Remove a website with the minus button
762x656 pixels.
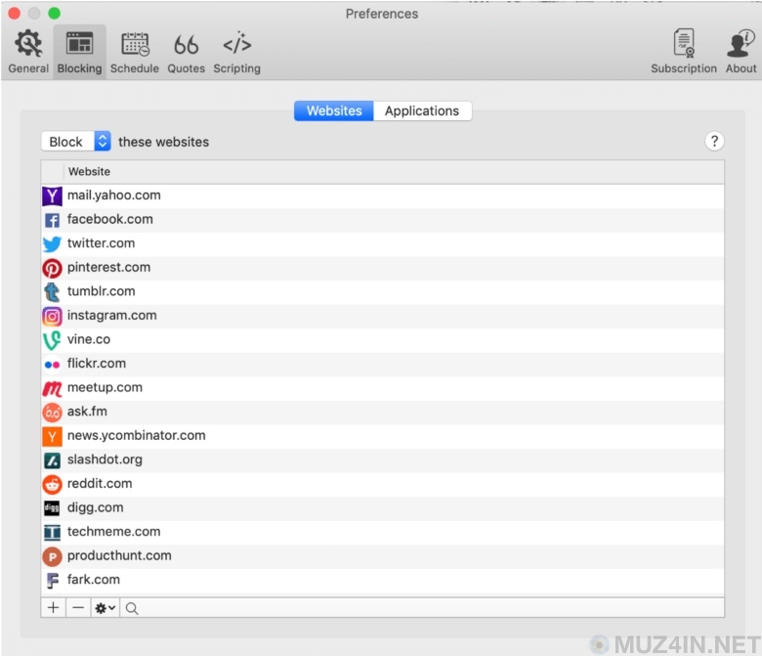point(78,608)
